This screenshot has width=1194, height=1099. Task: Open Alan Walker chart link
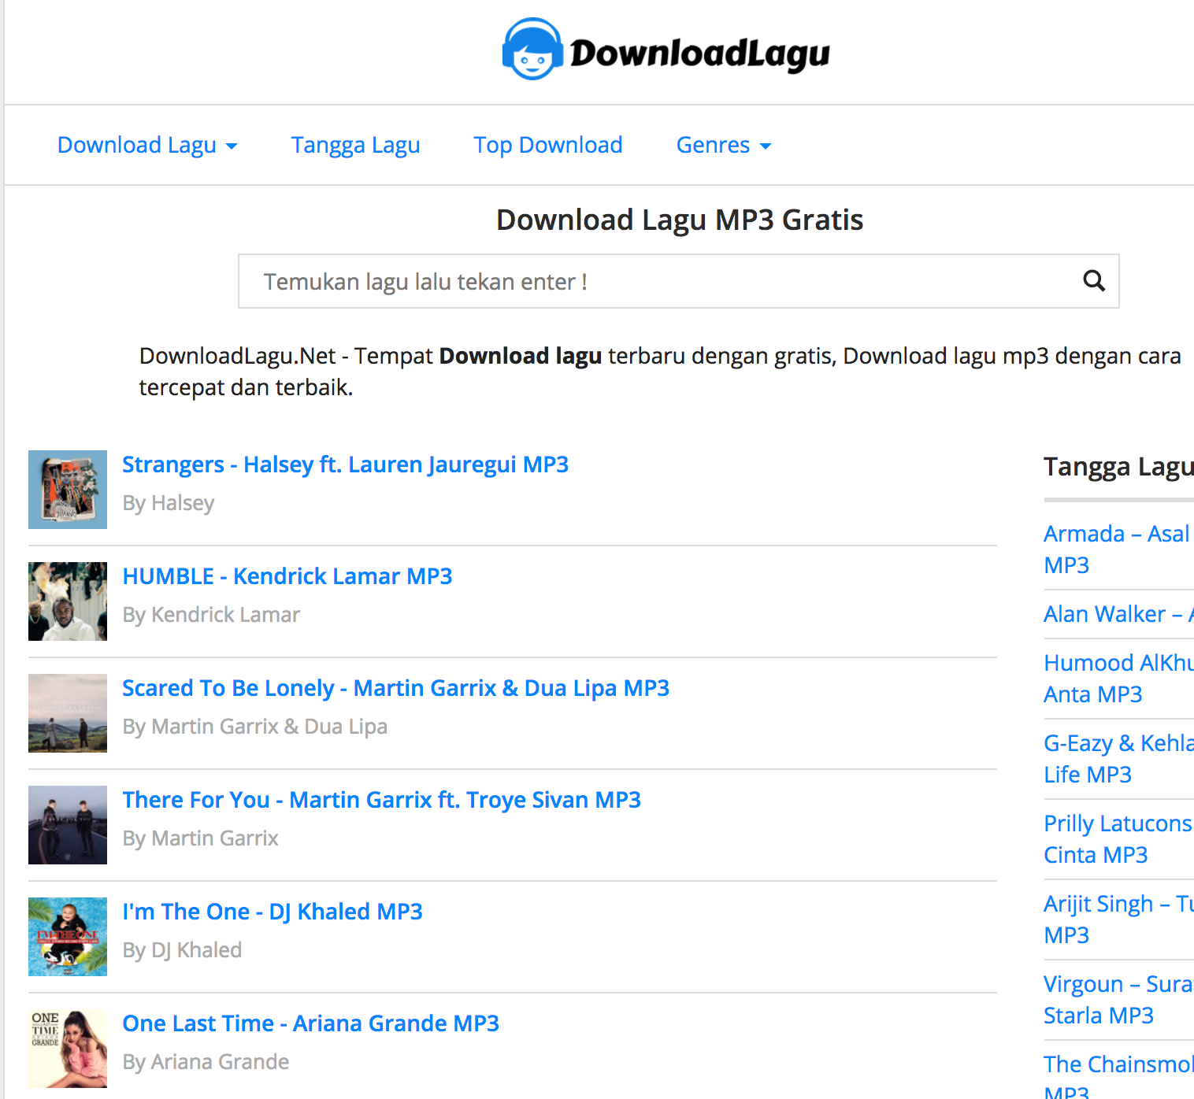click(1118, 614)
